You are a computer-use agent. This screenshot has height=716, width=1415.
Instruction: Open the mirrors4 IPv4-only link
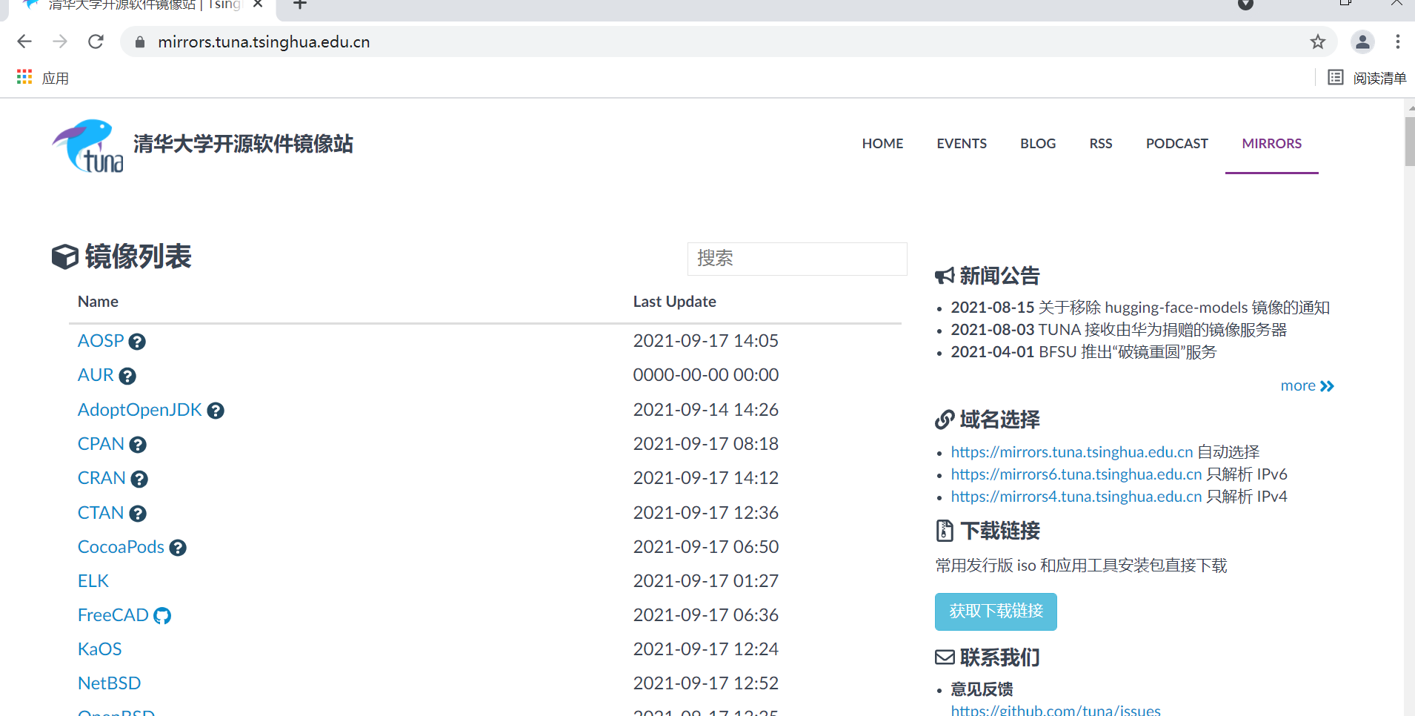[1076, 497]
